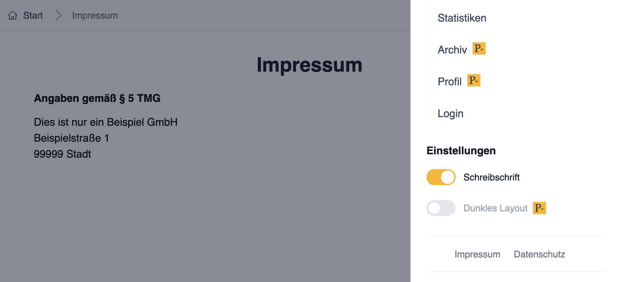The height and width of the screenshot is (282, 620).
Task: Navigate to Start via the breadcrumb
Action: 32,15
